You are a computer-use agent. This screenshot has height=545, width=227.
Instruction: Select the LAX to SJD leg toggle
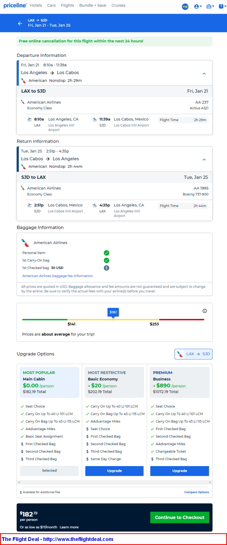point(193,354)
